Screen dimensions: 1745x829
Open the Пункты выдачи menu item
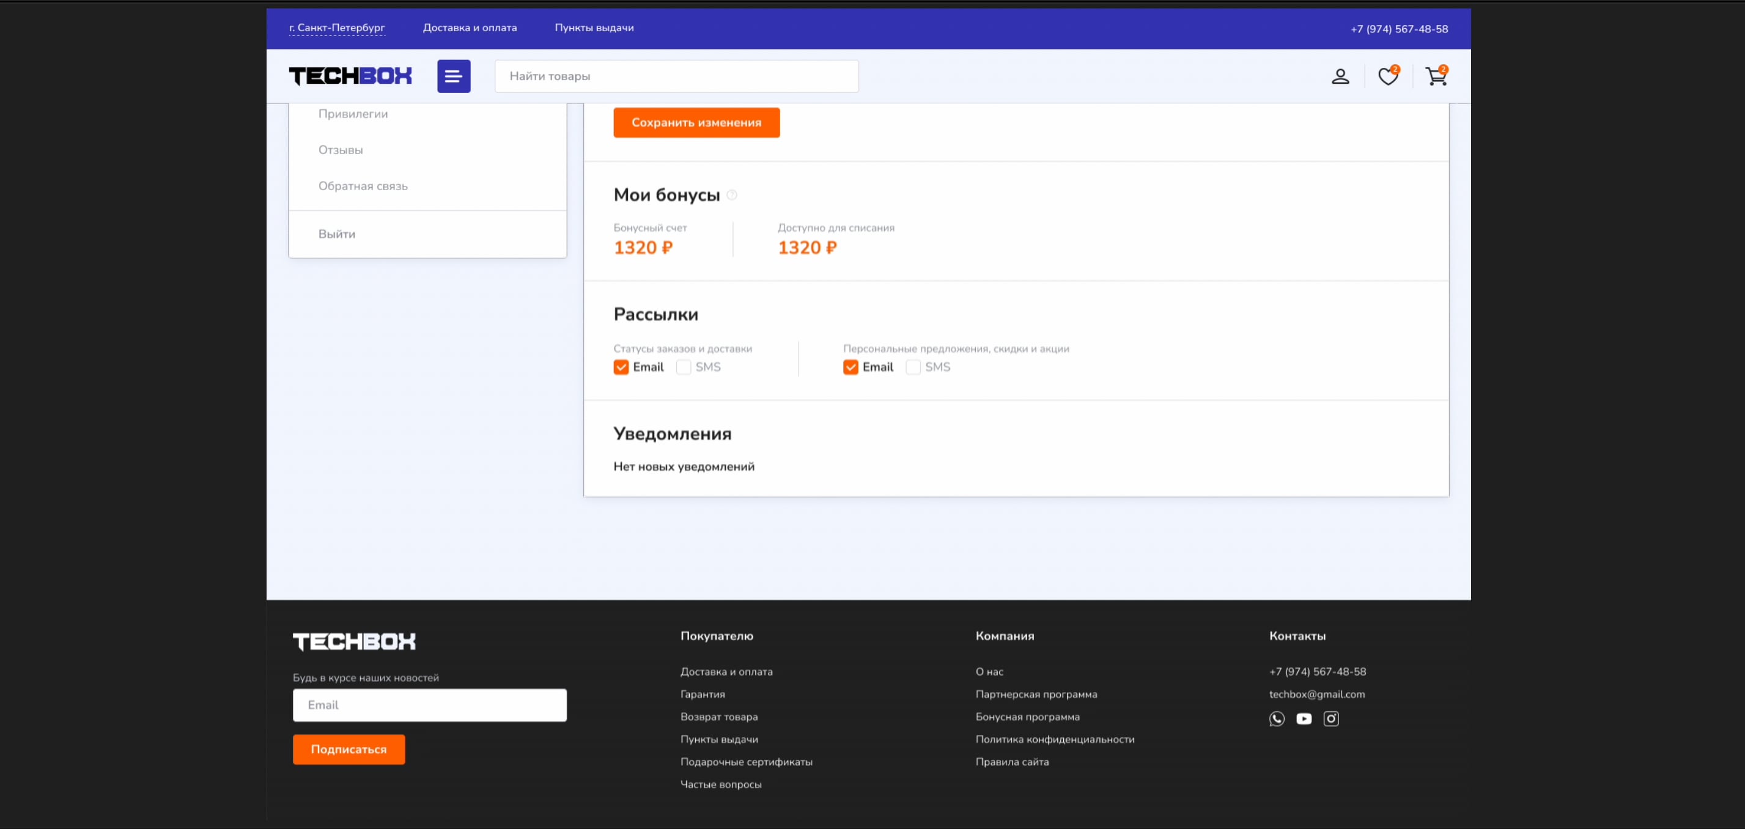(594, 28)
